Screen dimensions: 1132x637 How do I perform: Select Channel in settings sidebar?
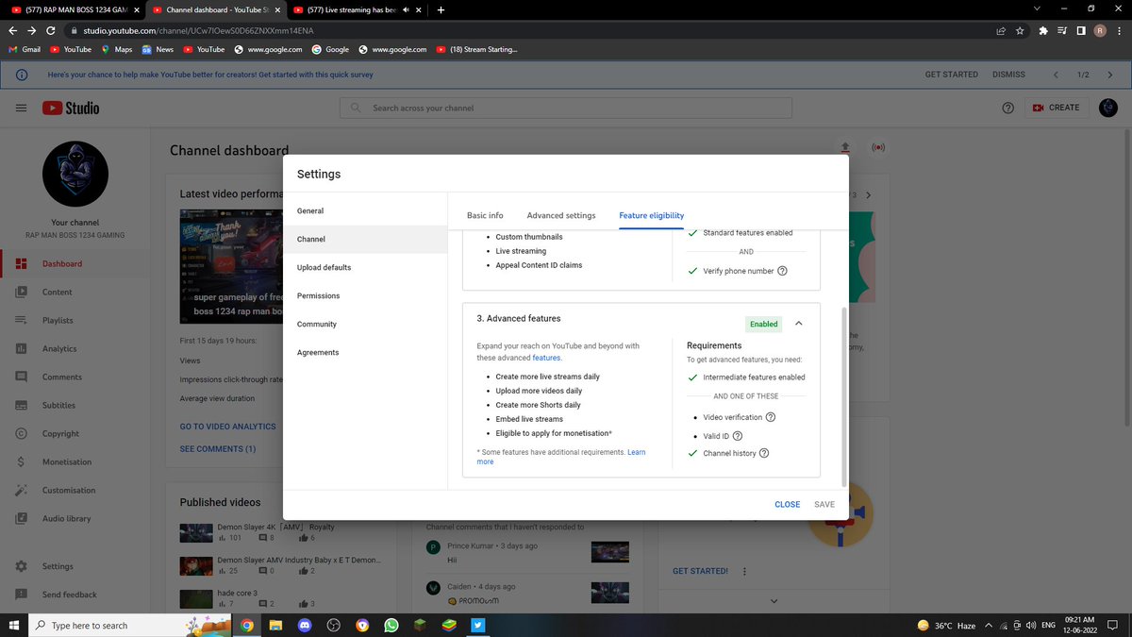click(x=365, y=240)
